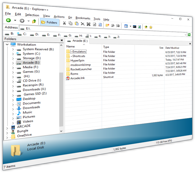The image size is (195, 173).
Task: Select the Arcade (E:) tab
Action: pyautogui.click(x=78, y=41)
